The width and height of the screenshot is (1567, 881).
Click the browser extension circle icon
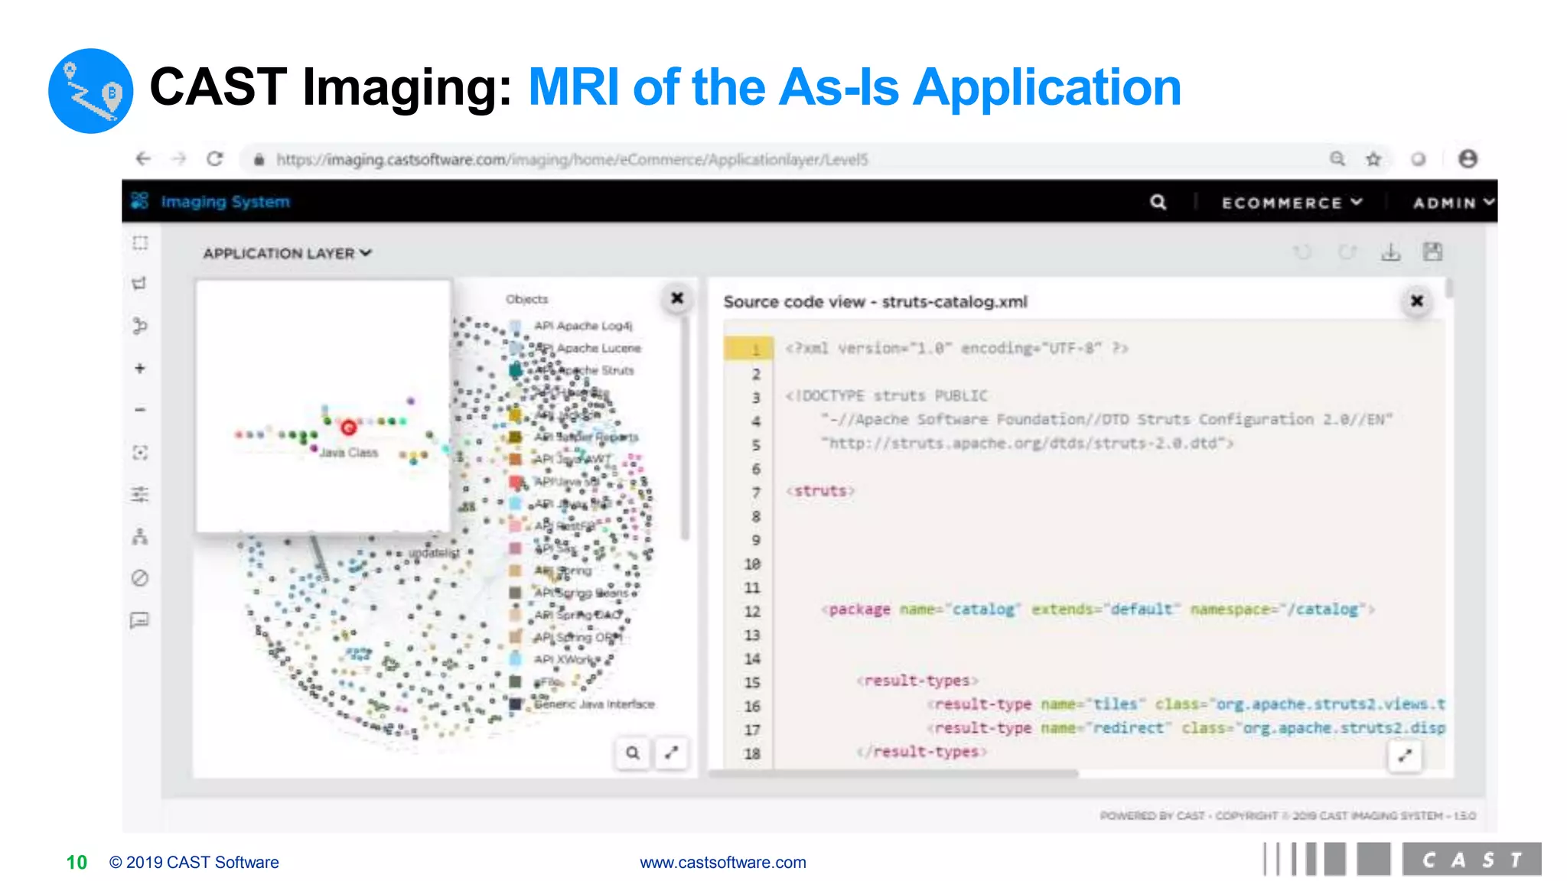pyautogui.click(x=1419, y=159)
